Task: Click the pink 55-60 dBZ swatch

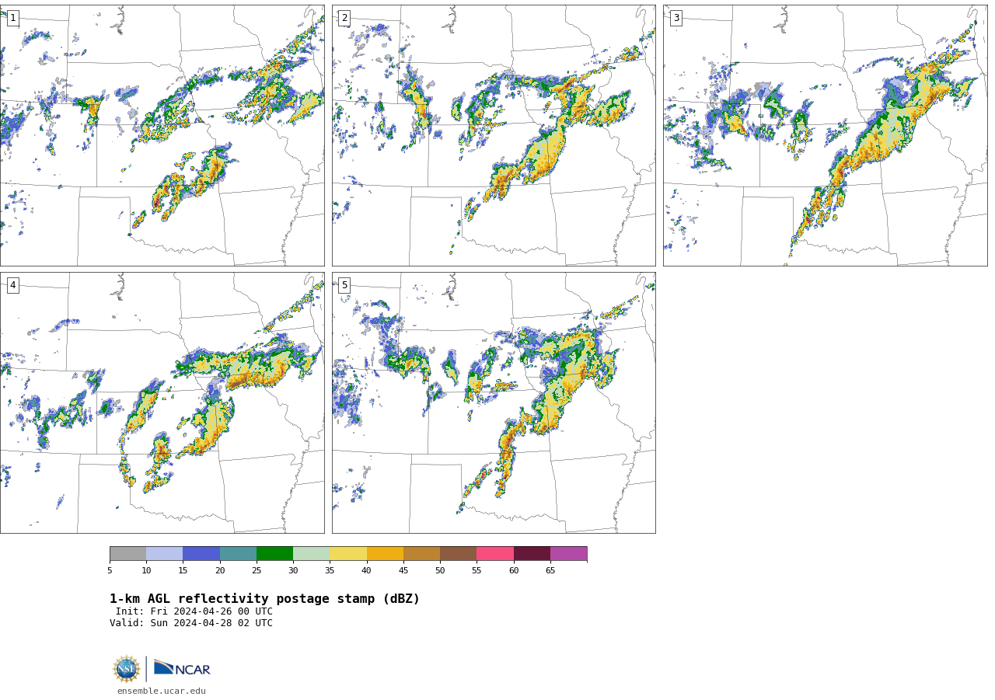Action: pyautogui.click(x=495, y=553)
